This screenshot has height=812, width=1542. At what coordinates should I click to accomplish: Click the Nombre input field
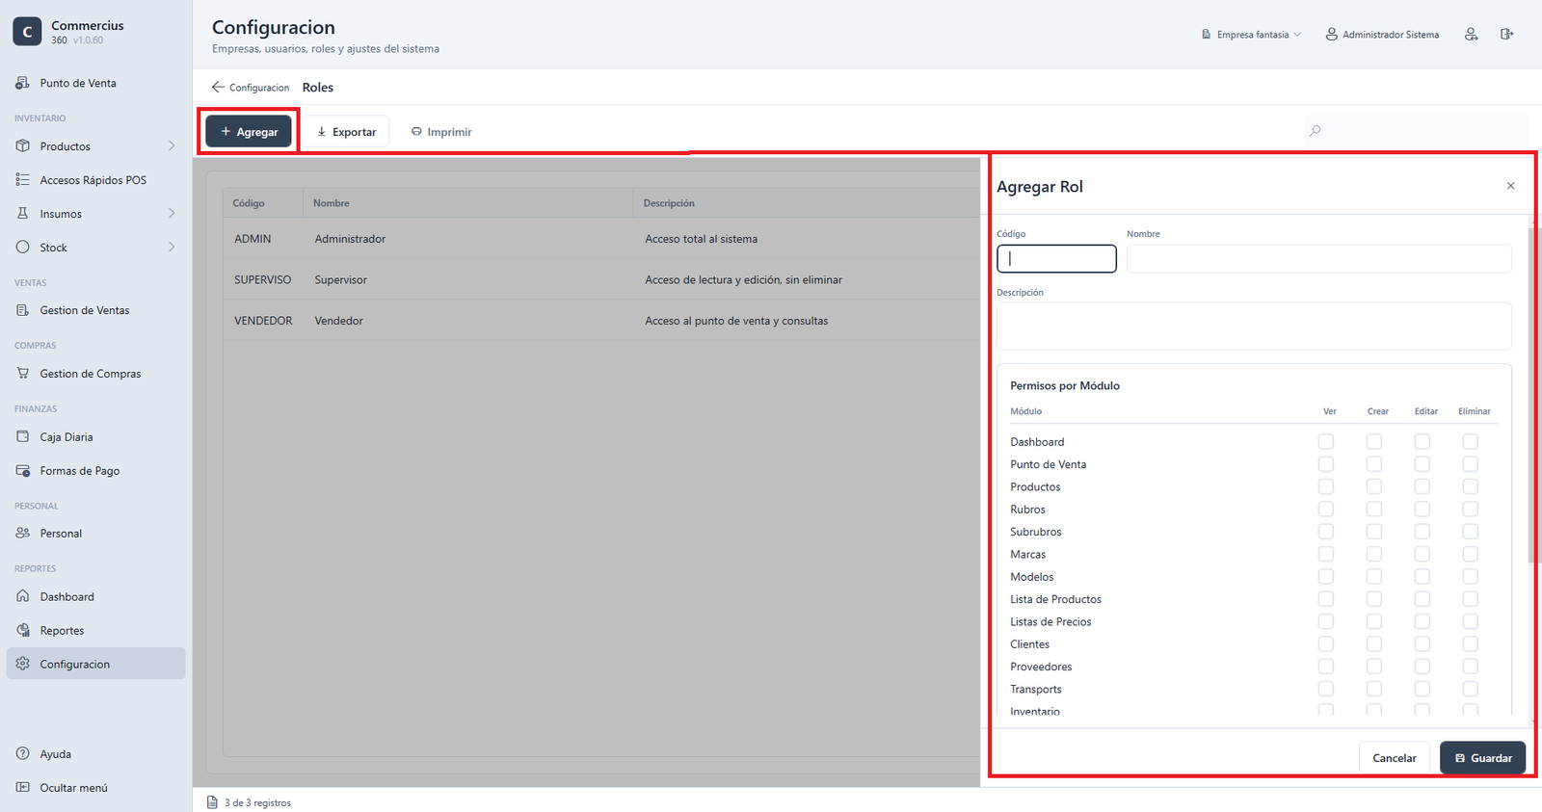point(1319,258)
